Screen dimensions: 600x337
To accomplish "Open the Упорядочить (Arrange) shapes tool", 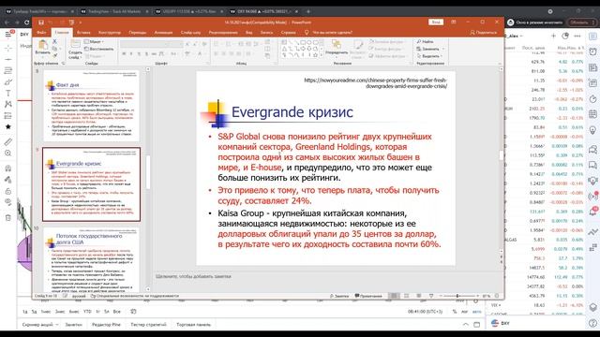I will [x=337, y=48].
